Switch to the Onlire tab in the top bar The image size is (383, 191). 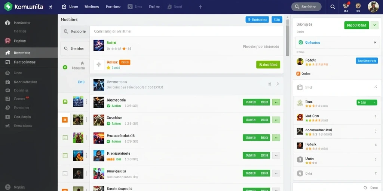click(x=154, y=7)
